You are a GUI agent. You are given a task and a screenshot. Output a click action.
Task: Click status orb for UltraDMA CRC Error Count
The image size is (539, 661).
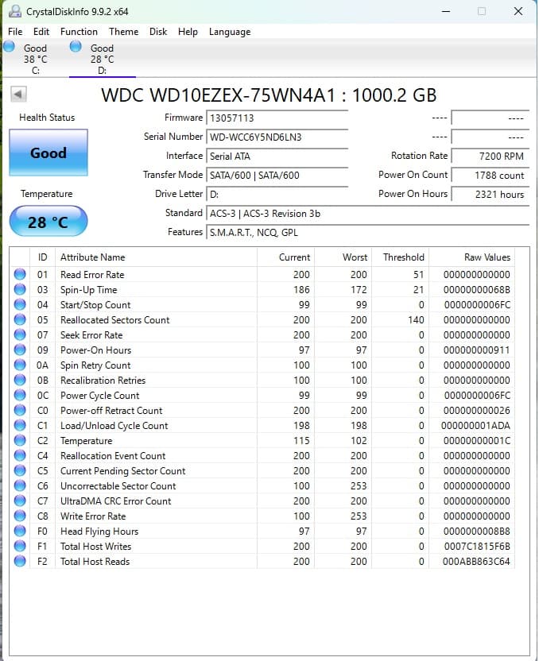pyautogui.click(x=20, y=501)
